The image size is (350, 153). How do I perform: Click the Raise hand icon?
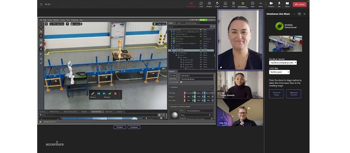tap(217, 4)
